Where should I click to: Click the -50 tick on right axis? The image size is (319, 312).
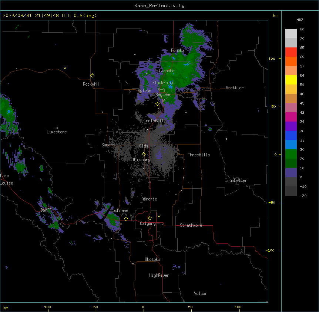(x=272, y=202)
